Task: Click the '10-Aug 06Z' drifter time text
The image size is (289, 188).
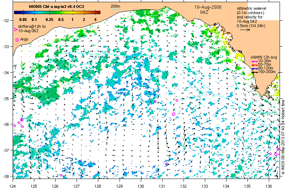Action: point(29,31)
